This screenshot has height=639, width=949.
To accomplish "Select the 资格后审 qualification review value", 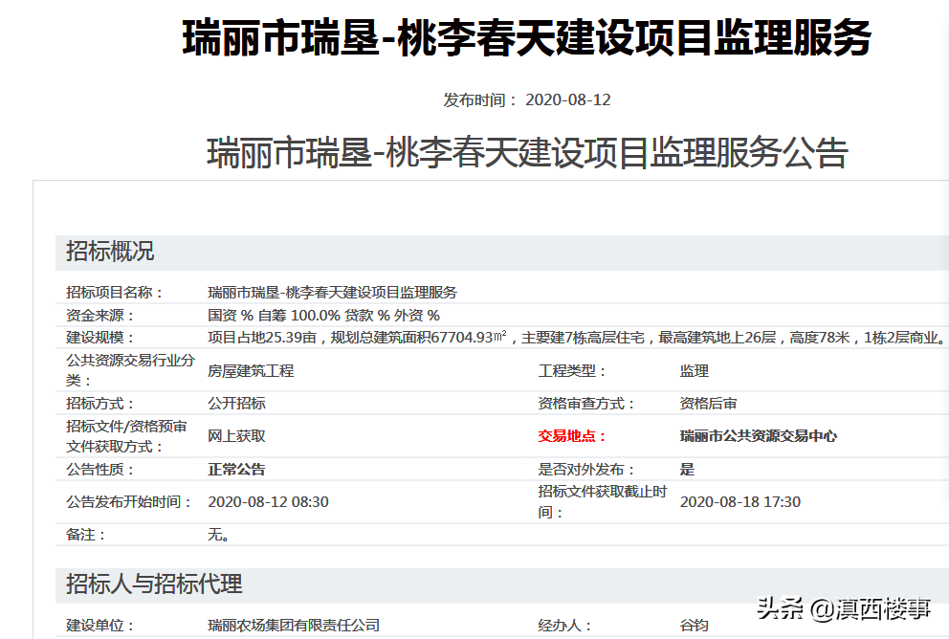I will pos(708,404).
